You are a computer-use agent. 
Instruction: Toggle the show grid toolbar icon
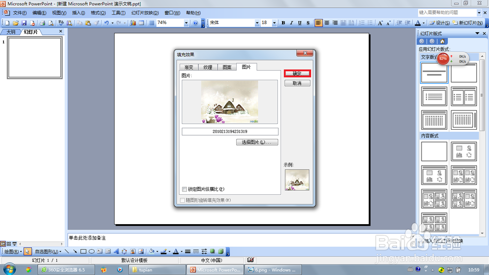point(152,23)
